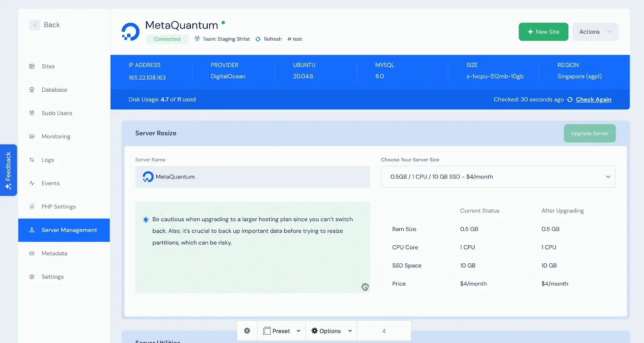Click the Current Status column header
644x343 pixels.
click(480, 211)
